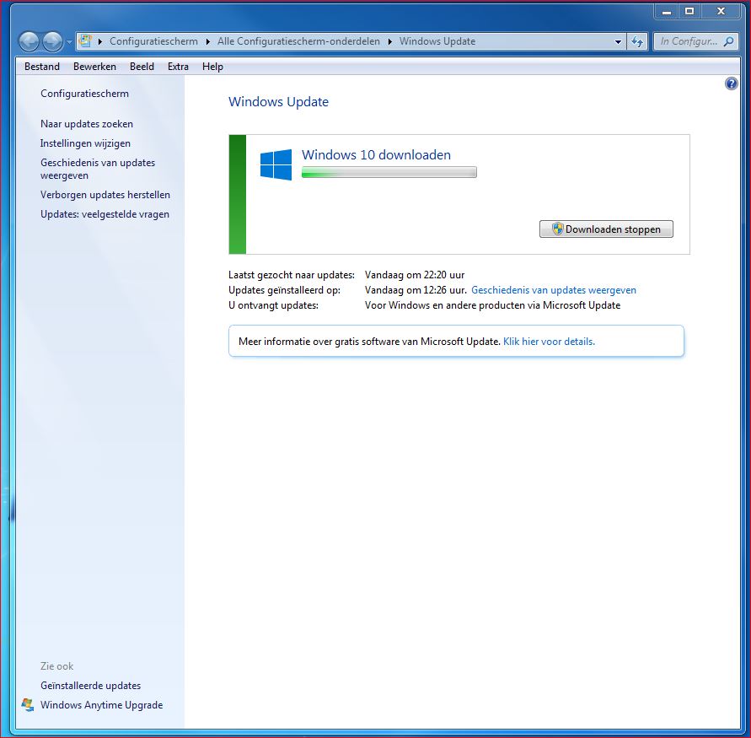
Task: Open the Bewerken menu
Action: [94, 67]
